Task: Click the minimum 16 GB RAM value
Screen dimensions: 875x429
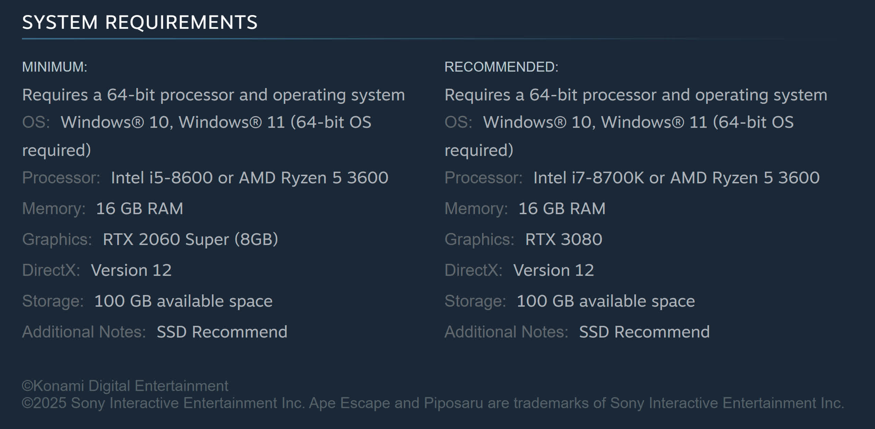Action: pyautogui.click(x=139, y=209)
